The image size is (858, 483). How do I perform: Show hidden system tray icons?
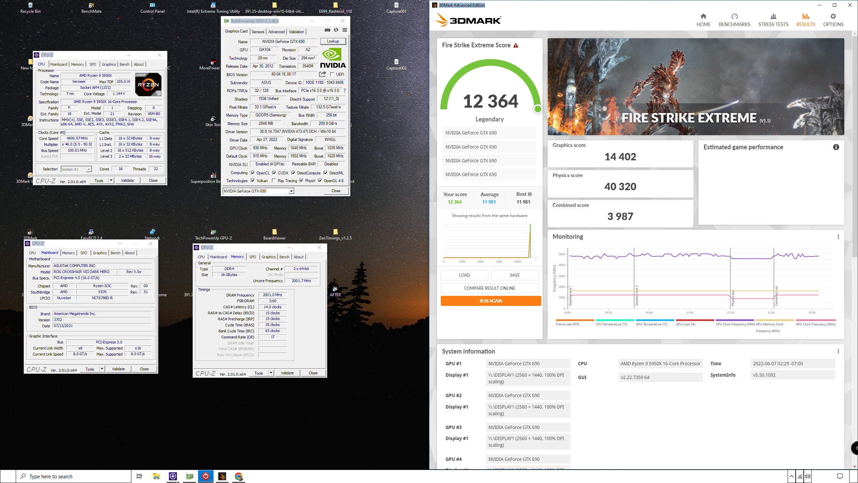coord(791,476)
